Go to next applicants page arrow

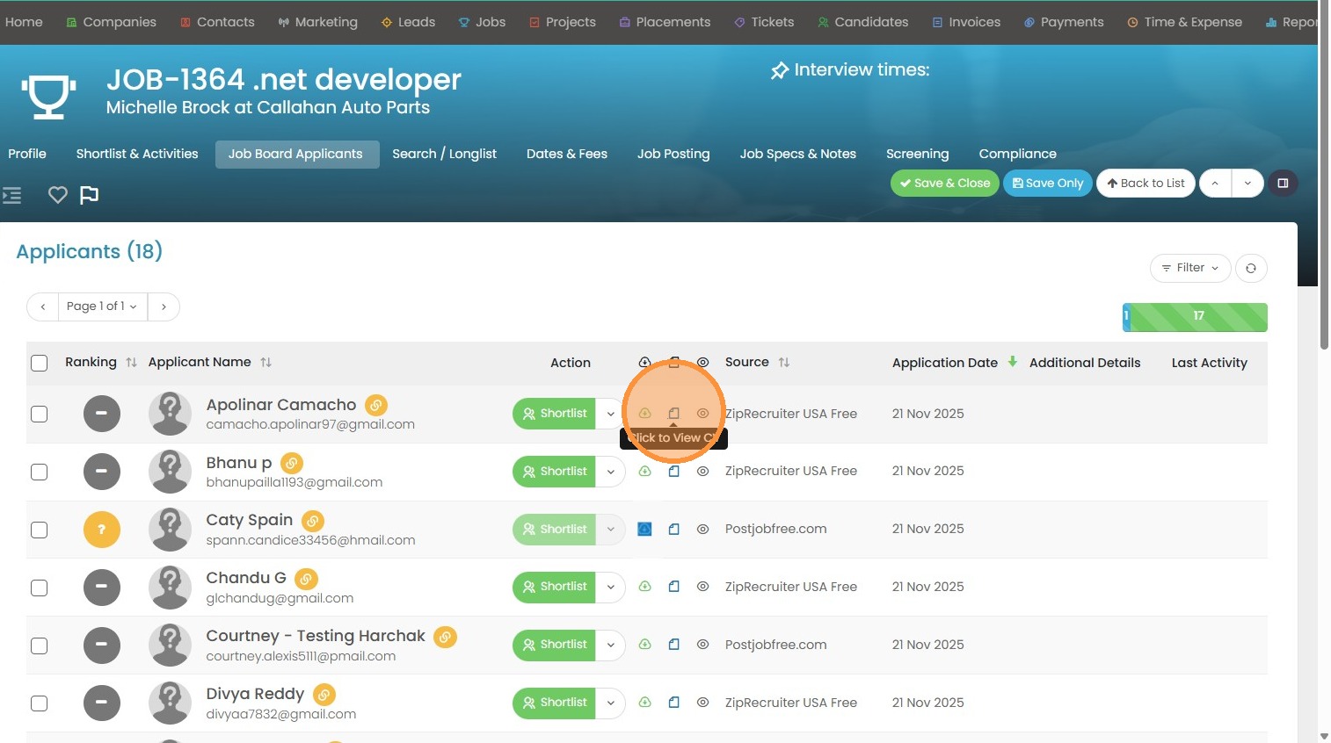coord(164,307)
